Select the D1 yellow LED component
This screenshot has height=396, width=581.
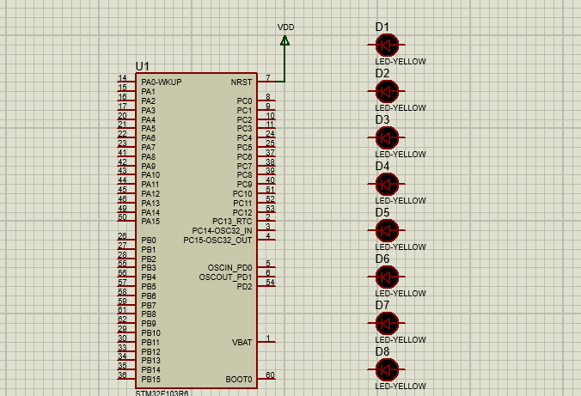click(387, 45)
